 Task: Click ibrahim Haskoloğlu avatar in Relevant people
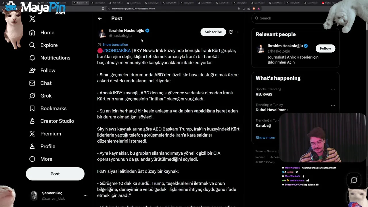pyautogui.click(x=261, y=49)
